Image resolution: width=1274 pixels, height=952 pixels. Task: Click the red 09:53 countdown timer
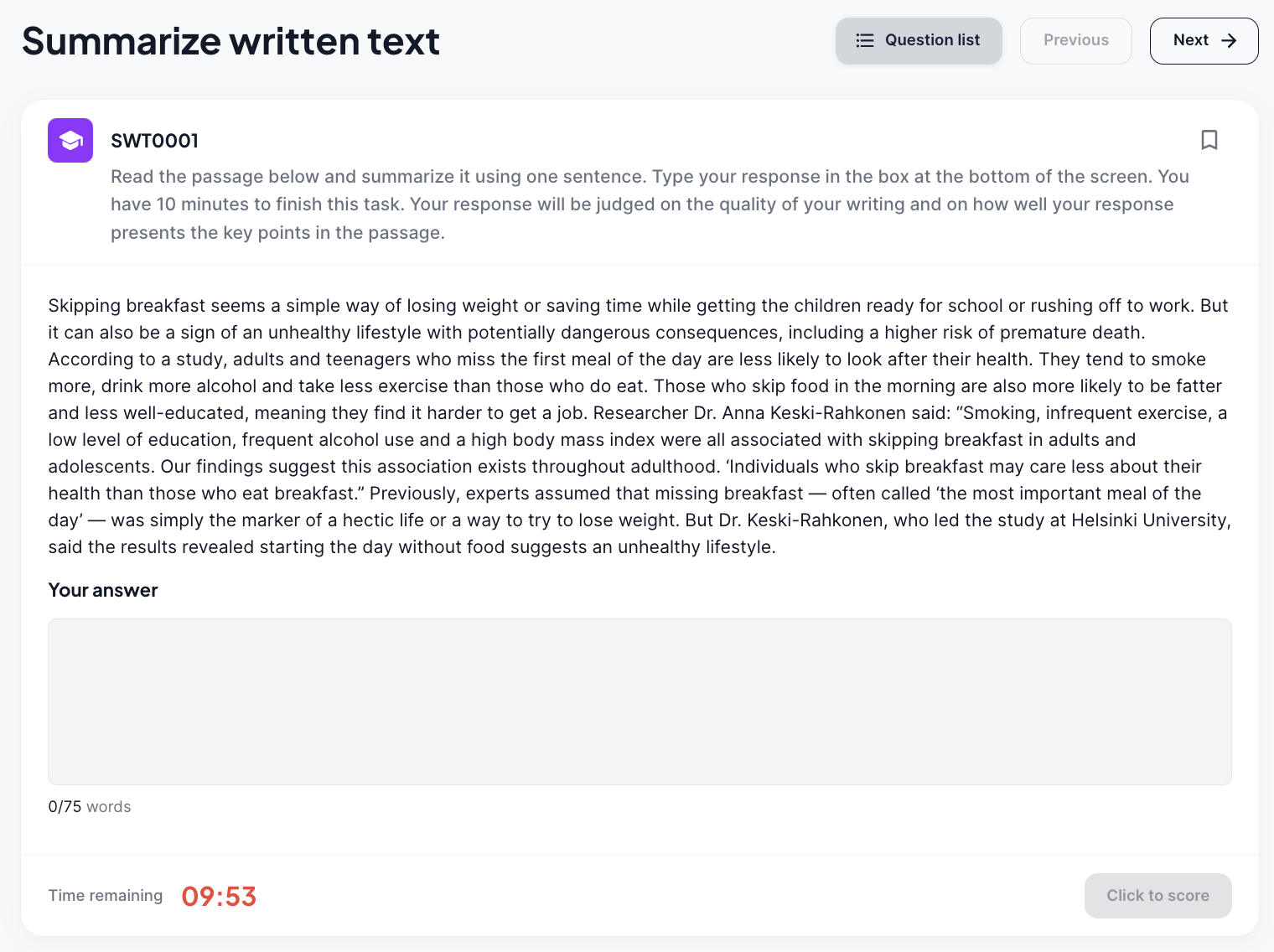(x=219, y=897)
